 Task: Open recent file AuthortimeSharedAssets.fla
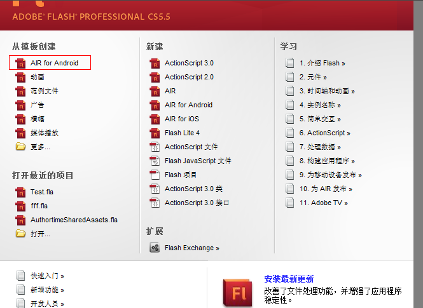74,220
